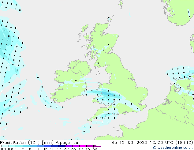Select the 2–5 mm legend swatch

pyautogui.click(x=26, y=146)
